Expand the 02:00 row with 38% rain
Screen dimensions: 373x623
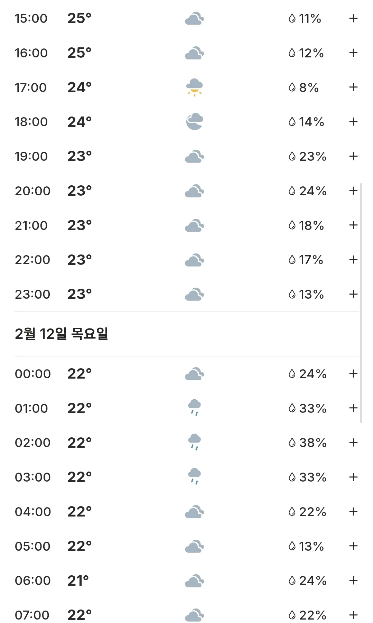coord(353,443)
